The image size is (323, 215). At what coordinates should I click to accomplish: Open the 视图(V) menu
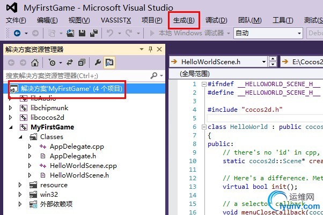tap(79, 20)
